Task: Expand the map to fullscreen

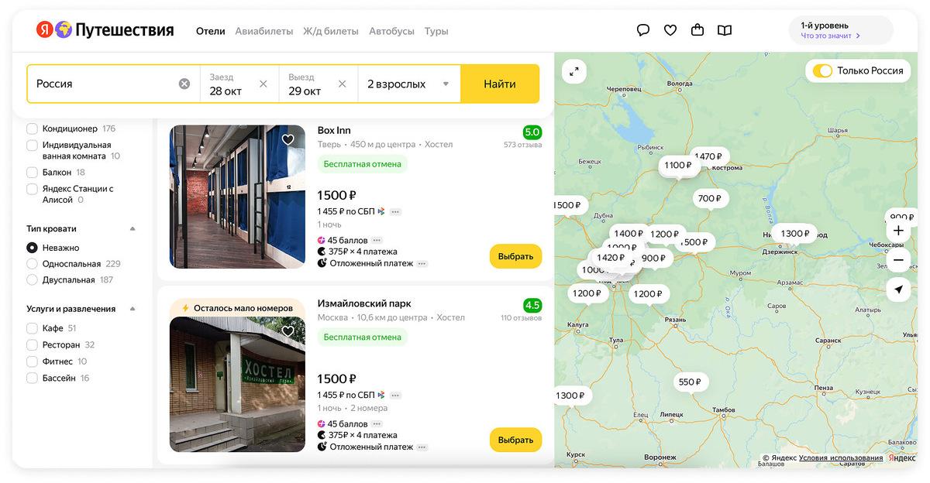Action: 573,71
